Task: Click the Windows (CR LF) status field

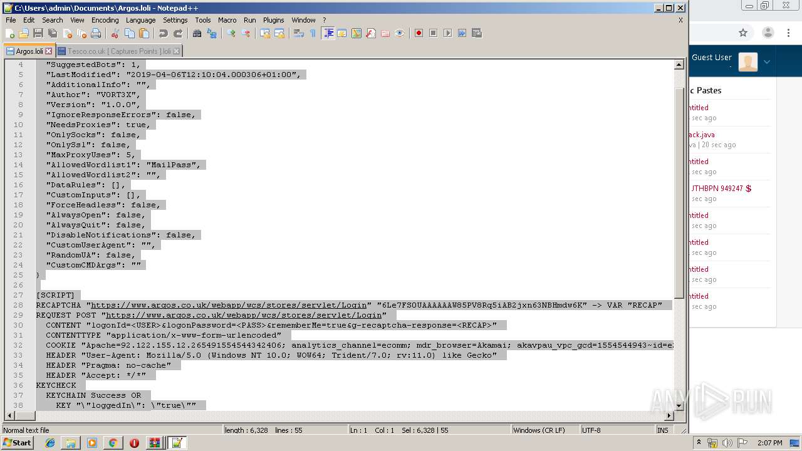Action: [545, 430]
